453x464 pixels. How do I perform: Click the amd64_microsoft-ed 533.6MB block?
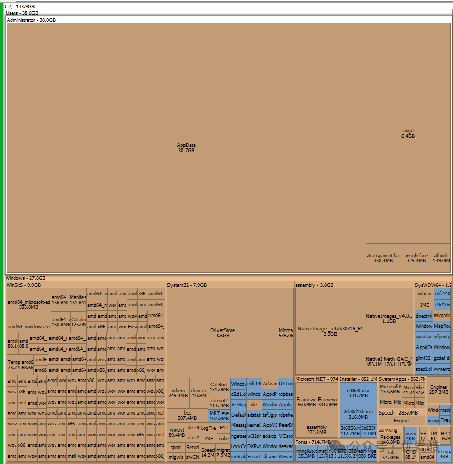click(29, 304)
